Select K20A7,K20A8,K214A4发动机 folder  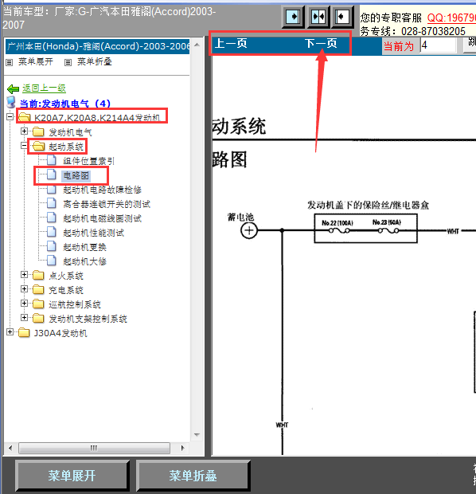pos(97,118)
